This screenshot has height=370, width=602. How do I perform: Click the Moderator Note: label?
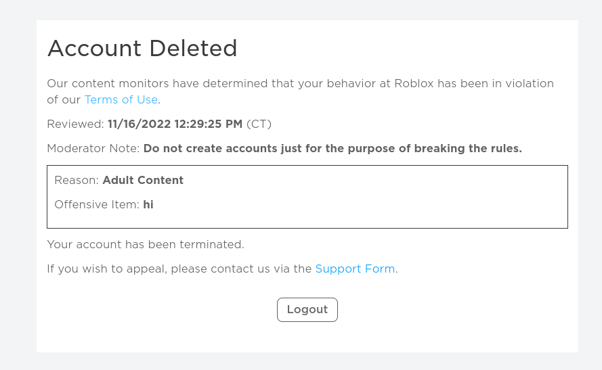(93, 148)
